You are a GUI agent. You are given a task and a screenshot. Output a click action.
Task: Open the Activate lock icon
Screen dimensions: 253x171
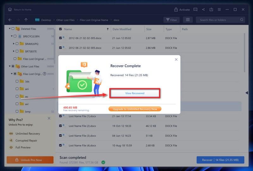pyautogui.click(x=176, y=9)
